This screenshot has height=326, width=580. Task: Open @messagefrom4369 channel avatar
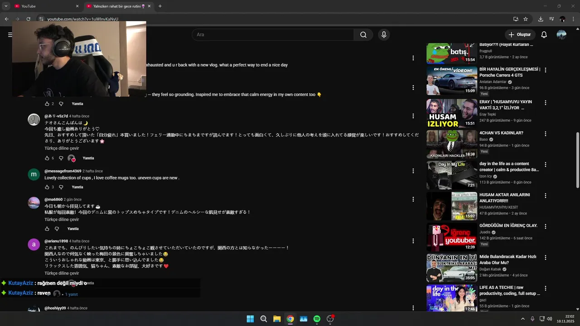pyautogui.click(x=34, y=175)
